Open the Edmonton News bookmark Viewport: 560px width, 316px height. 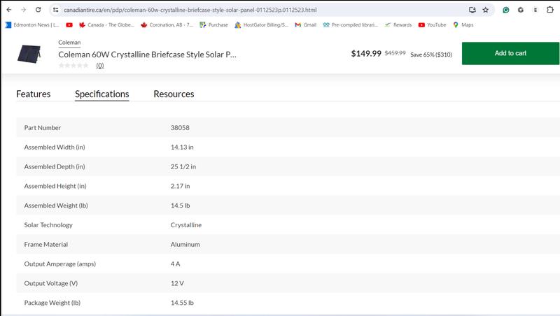tap(31, 24)
